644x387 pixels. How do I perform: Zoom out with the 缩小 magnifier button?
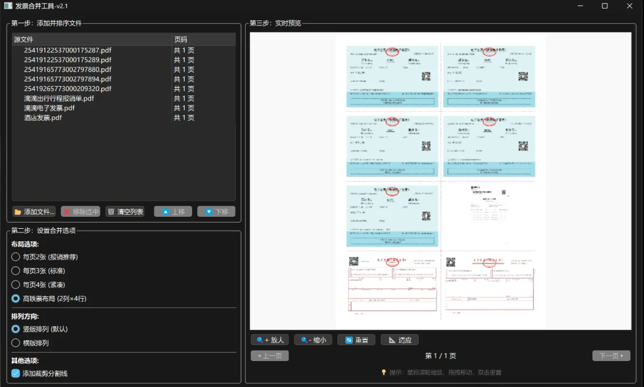click(x=313, y=340)
